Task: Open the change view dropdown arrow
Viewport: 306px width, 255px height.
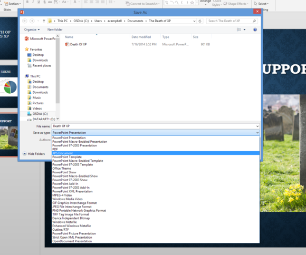Action: click(x=244, y=30)
